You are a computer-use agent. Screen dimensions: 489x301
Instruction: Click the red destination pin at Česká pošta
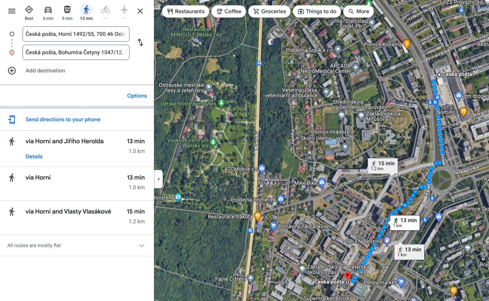(x=348, y=277)
